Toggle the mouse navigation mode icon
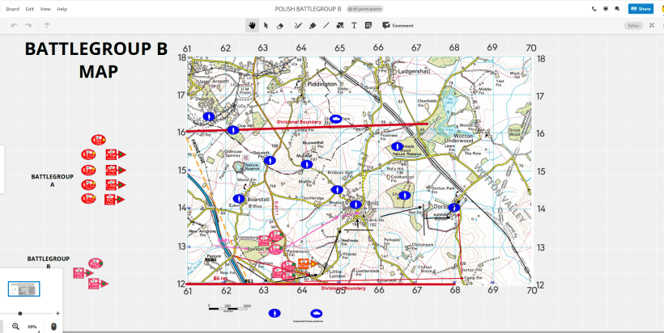This screenshot has height=333, width=664. point(53,327)
